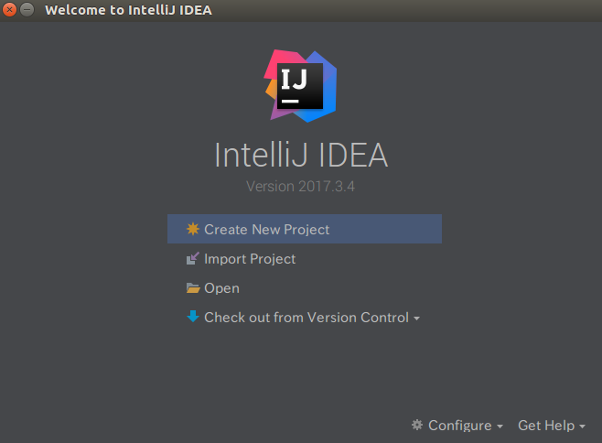Click the arrow after Version Control text
Screen dimensions: 602x443
click(x=417, y=319)
